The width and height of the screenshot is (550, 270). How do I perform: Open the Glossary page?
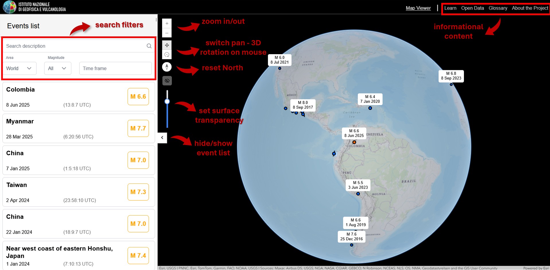click(498, 8)
